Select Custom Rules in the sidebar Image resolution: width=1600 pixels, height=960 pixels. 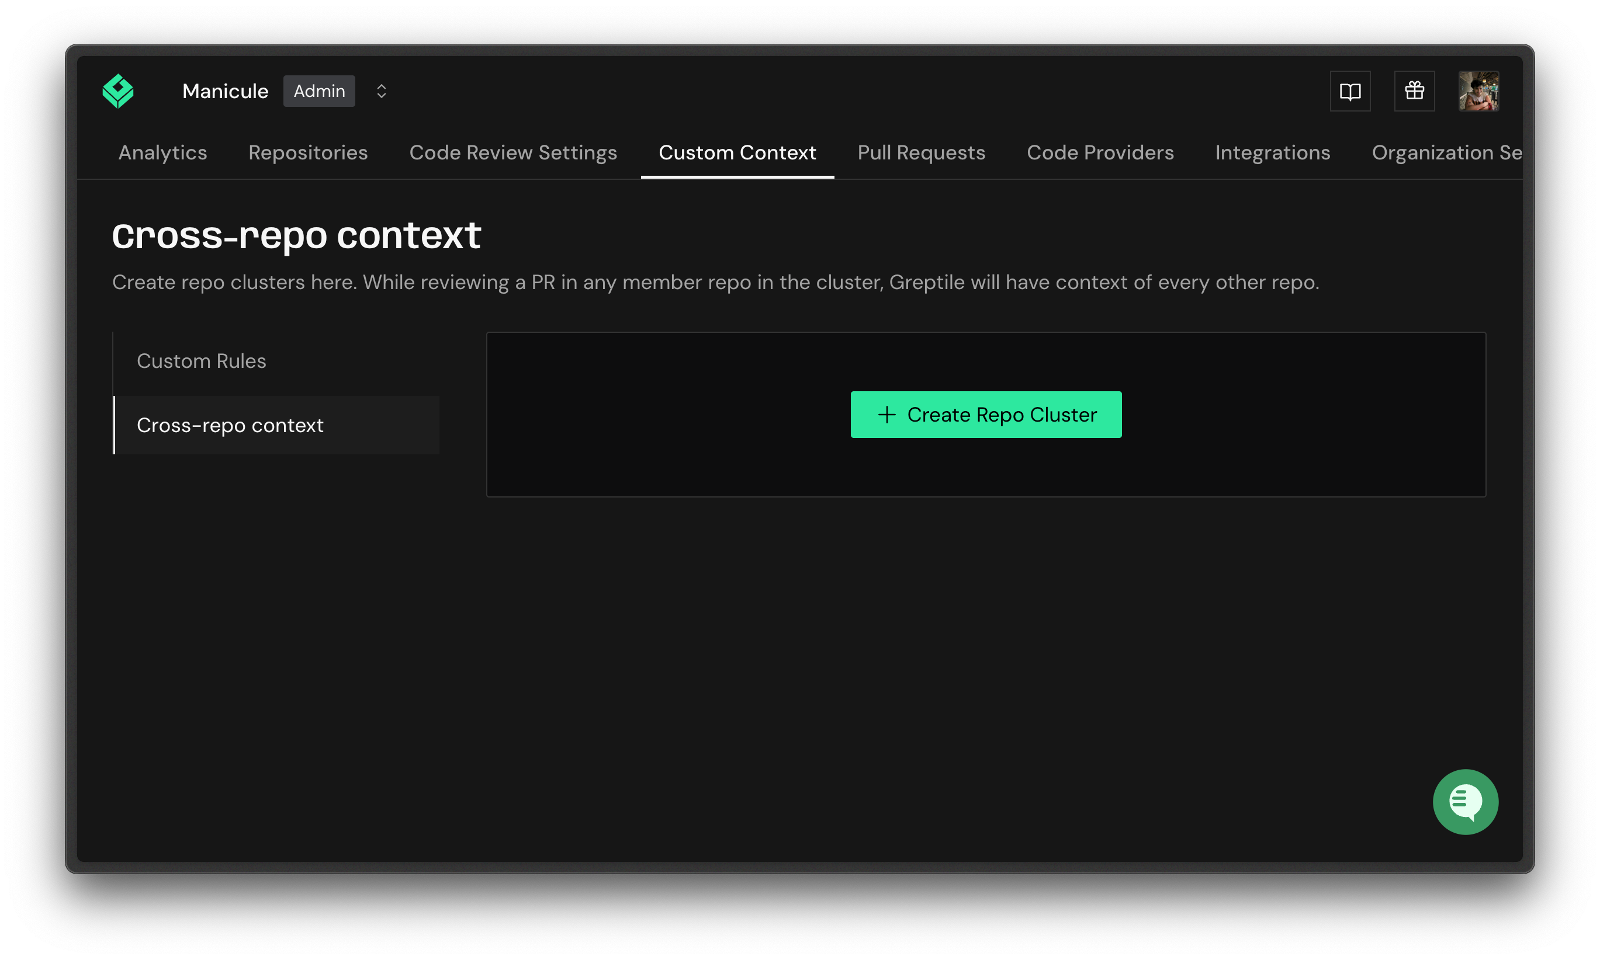point(276,361)
